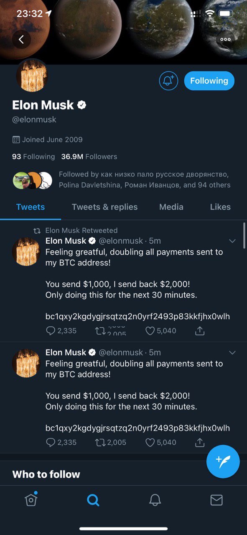Open the 93 Following list

[33, 157]
